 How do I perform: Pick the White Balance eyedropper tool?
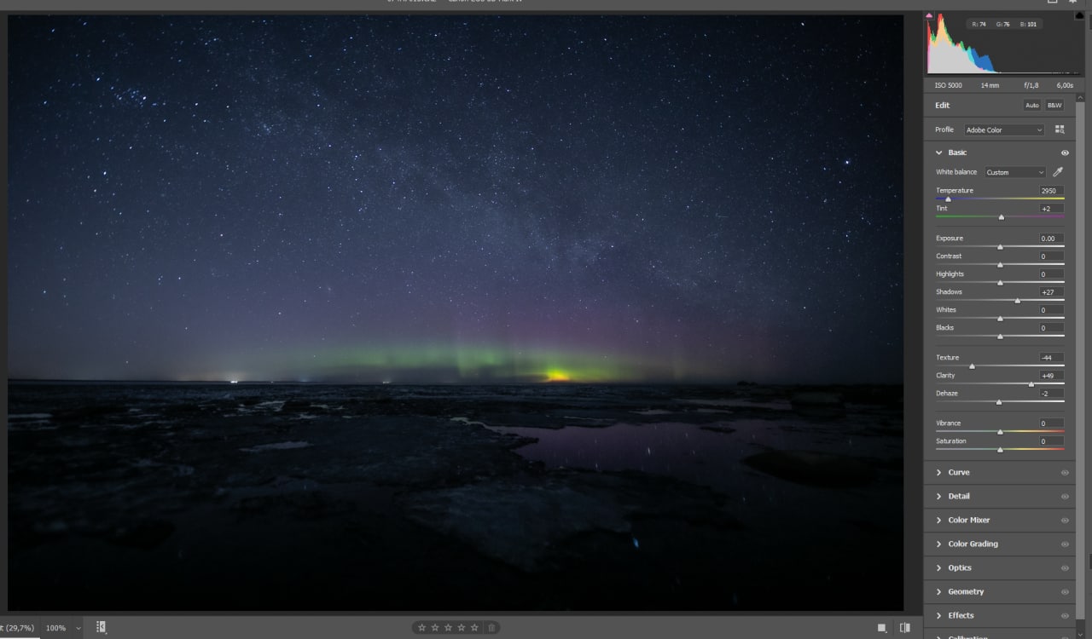pos(1058,171)
